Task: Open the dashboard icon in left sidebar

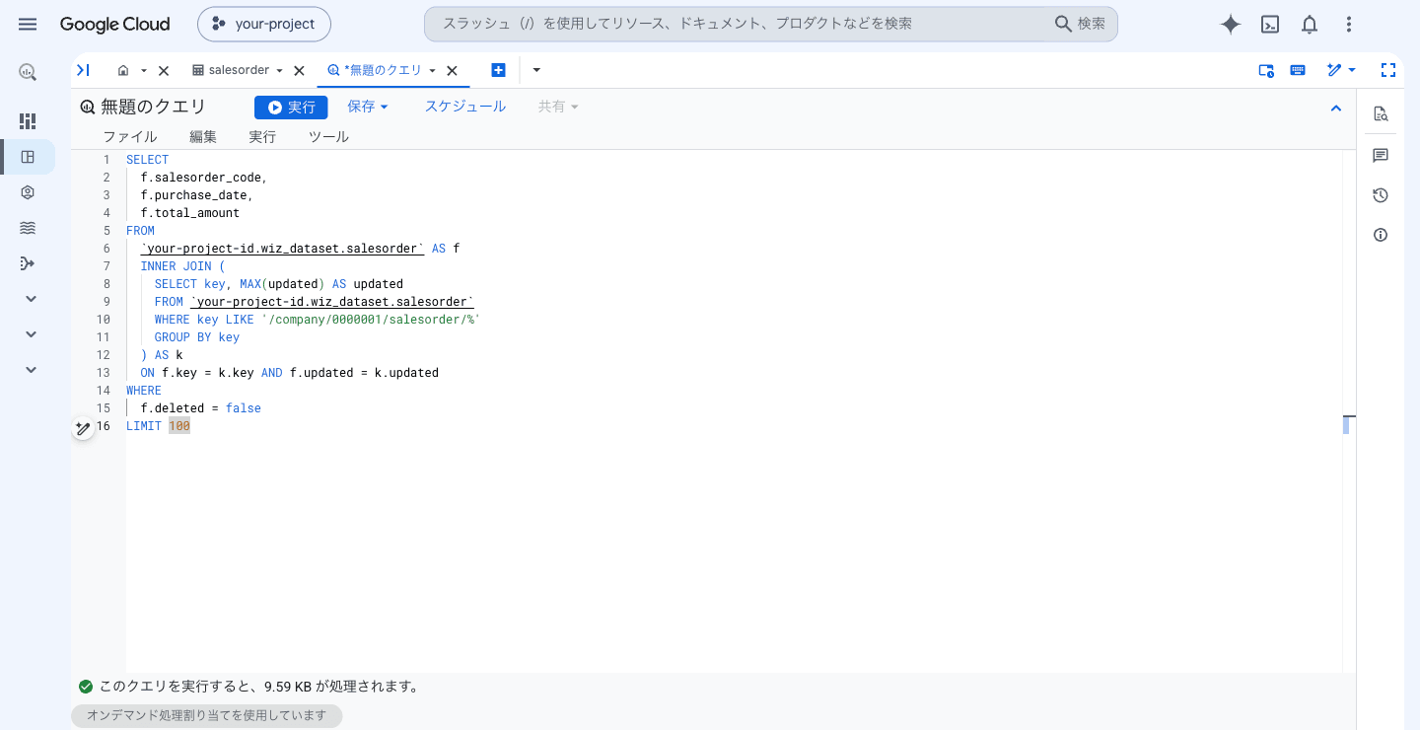Action: point(28,120)
